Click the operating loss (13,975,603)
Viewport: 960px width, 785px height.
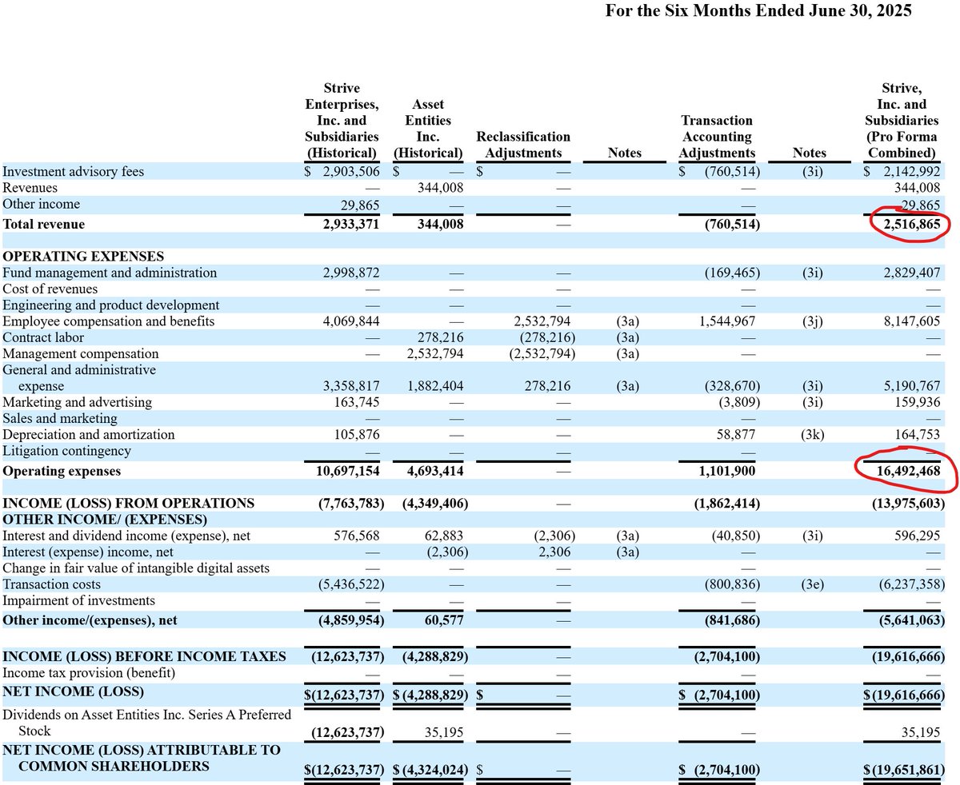click(908, 503)
